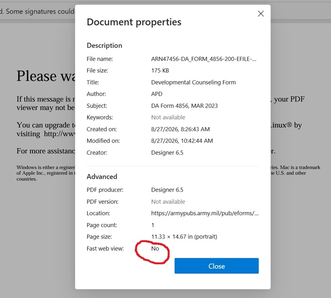Click the Advanced section heading

click(102, 177)
